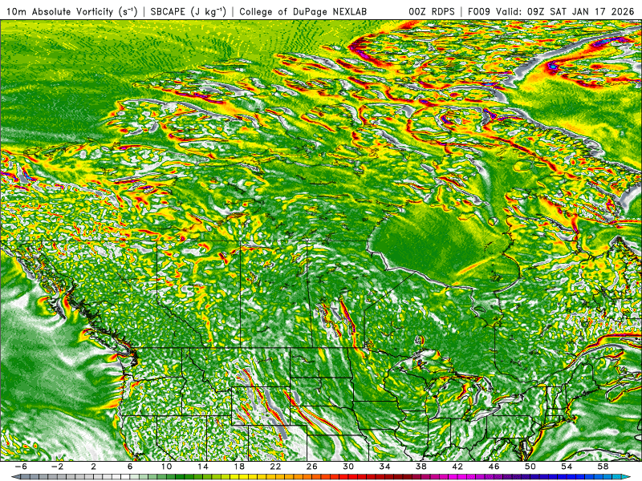This screenshot has height=481, width=642.
Task: Click the '54' color scale label
Action: 567,467
